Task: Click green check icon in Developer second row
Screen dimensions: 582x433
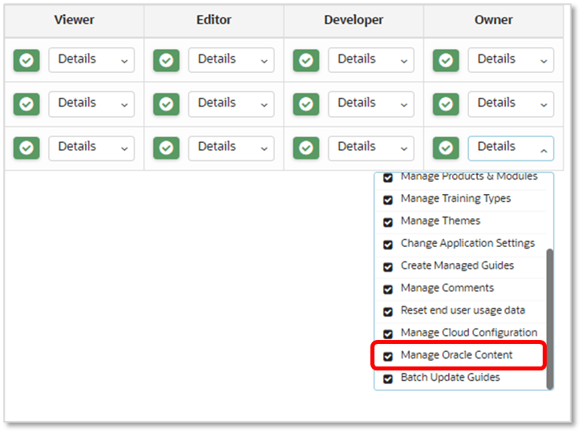Action: coord(306,104)
